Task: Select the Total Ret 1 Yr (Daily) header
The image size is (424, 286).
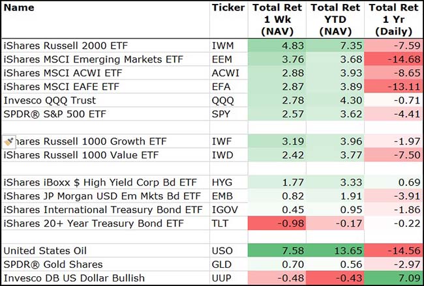Action: [393, 19]
